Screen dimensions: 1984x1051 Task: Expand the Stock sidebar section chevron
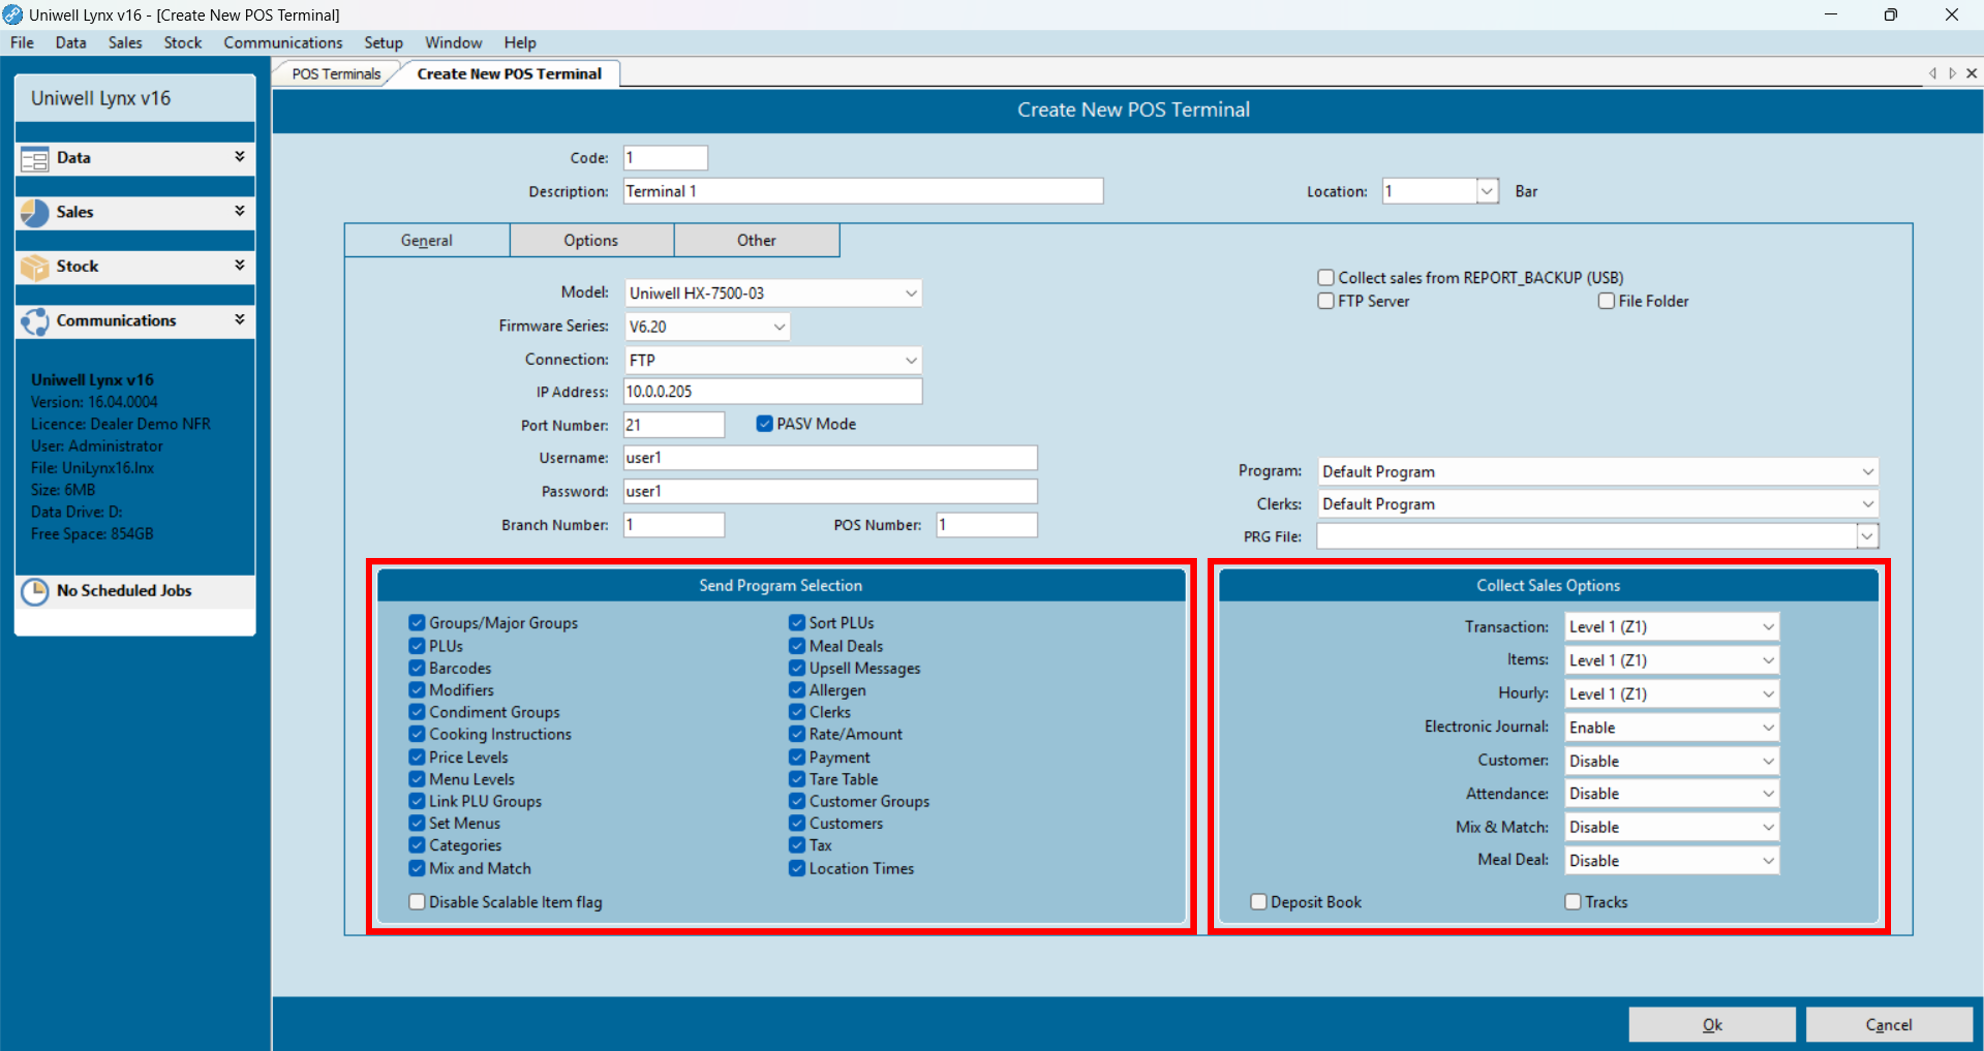[x=239, y=266]
